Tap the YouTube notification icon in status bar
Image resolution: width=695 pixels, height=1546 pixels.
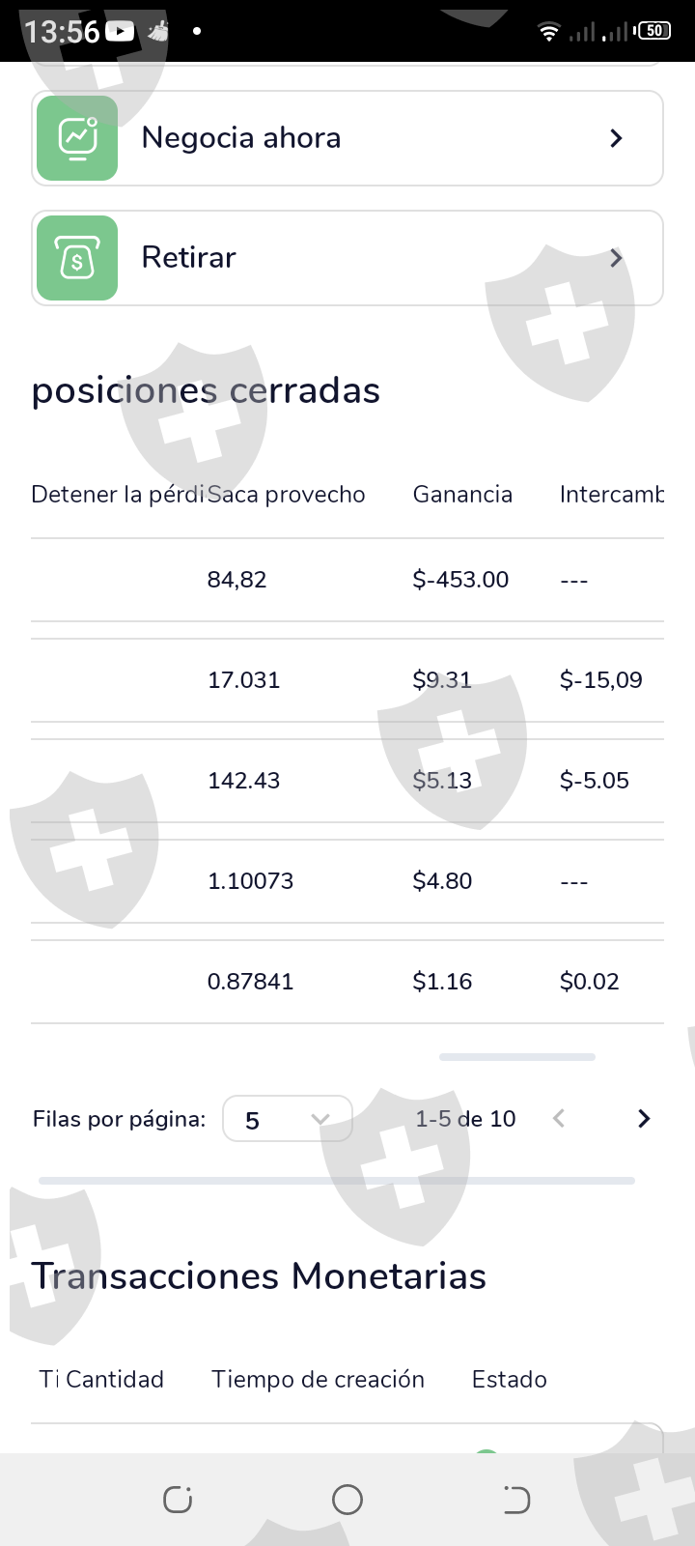point(120,31)
